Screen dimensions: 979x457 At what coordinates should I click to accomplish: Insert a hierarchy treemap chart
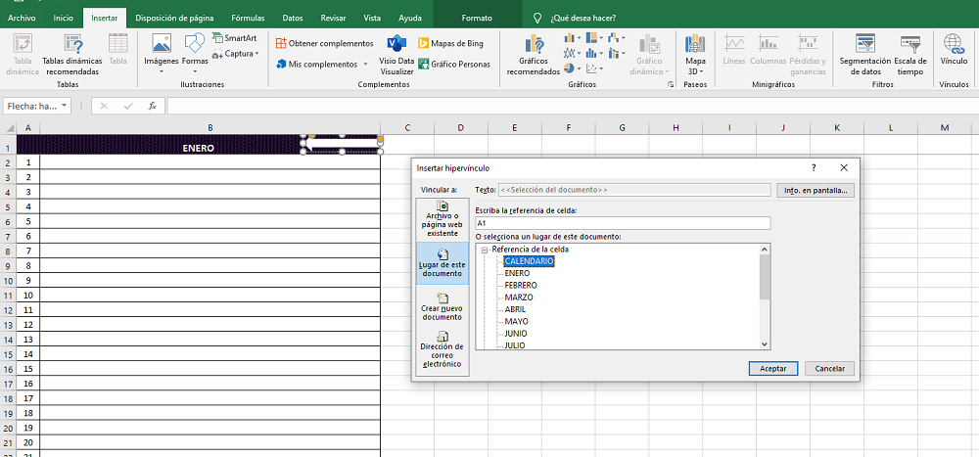tap(594, 38)
